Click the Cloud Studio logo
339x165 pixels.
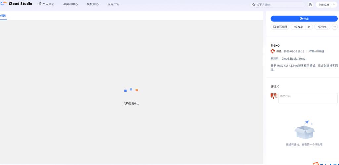click(x=17, y=4)
